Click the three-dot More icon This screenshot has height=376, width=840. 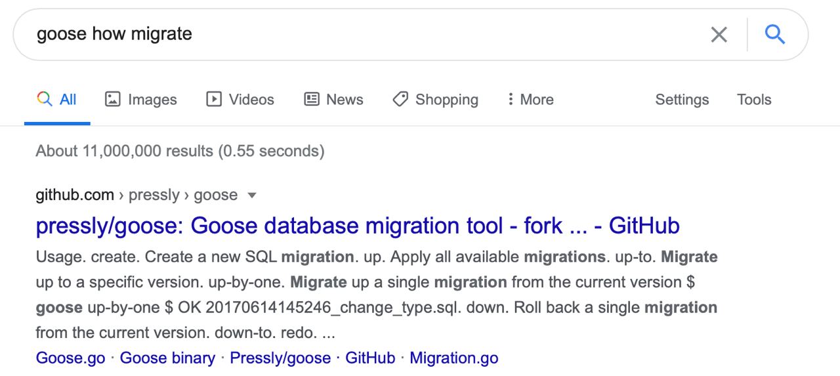tap(510, 99)
